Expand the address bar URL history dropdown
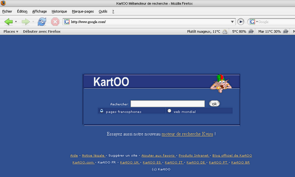This screenshot has height=177, width=295. click(x=232, y=22)
